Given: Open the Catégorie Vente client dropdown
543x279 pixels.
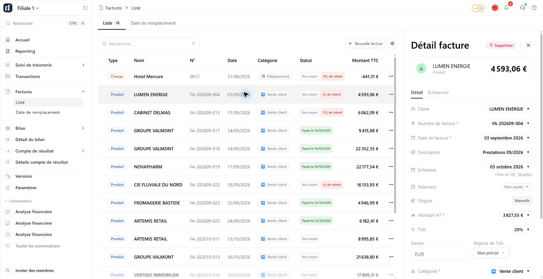Looking at the screenshot, I should (510, 271).
